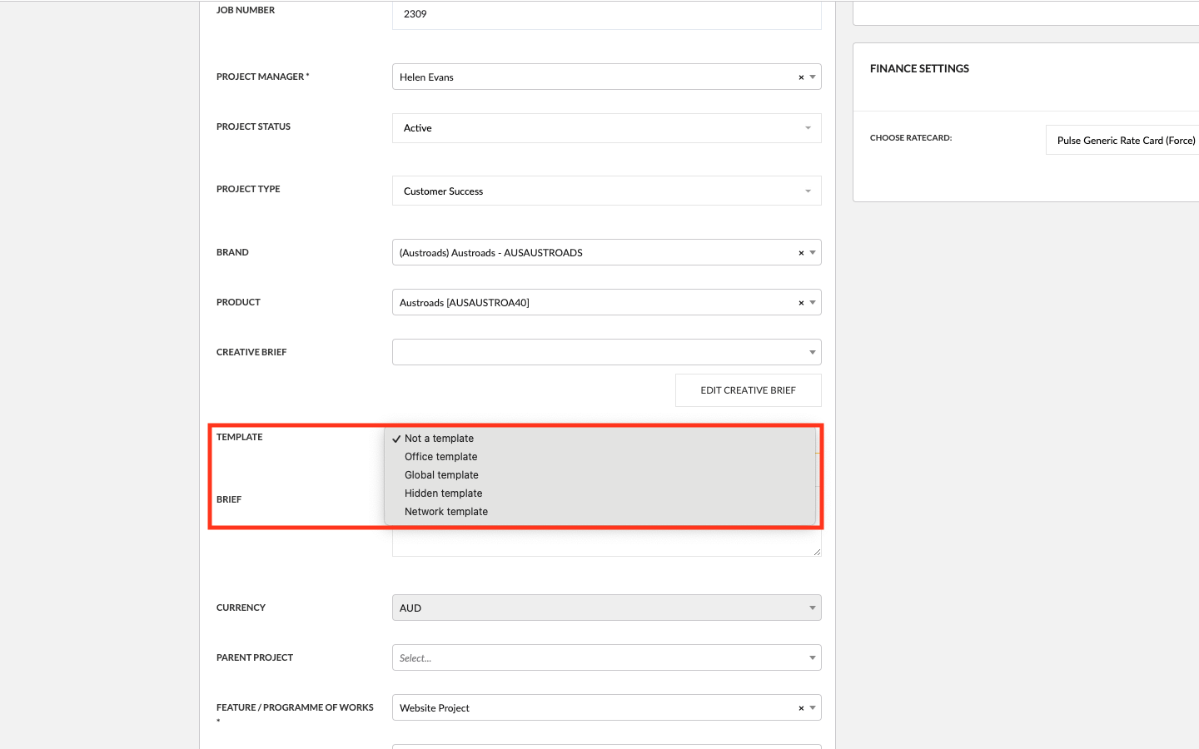Expand the Product dropdown arrow
Viewport: 1199px width, 749px height.
pos(813,303)
